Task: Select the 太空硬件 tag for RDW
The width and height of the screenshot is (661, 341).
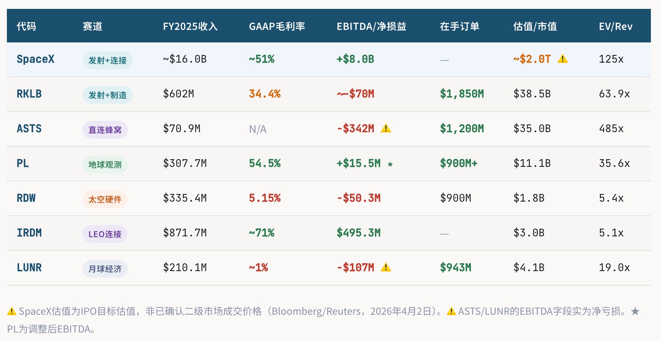Action: (105, 199)
